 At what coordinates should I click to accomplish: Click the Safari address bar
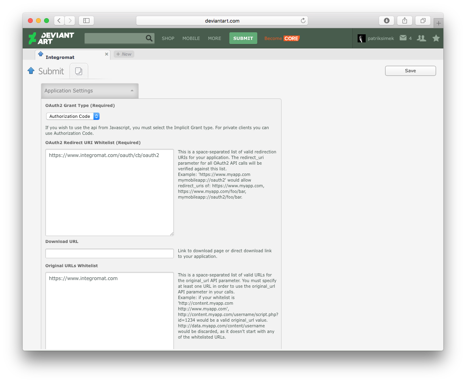pos(222,21)
